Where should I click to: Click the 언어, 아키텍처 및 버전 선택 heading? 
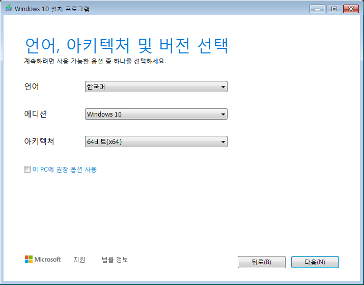(x=127, y=45)
